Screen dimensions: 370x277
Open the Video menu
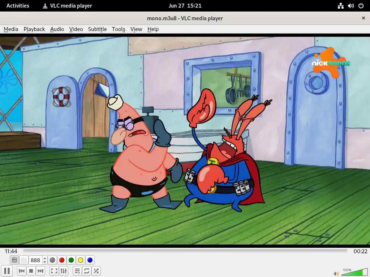(76, 29)
